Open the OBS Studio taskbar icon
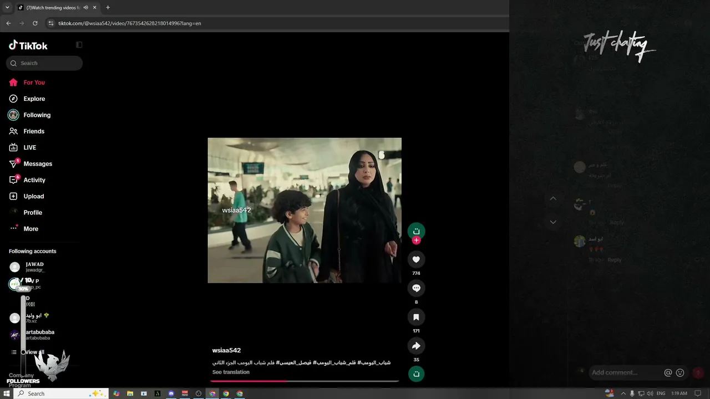This screenshot has width=710, height=399. 199,393
